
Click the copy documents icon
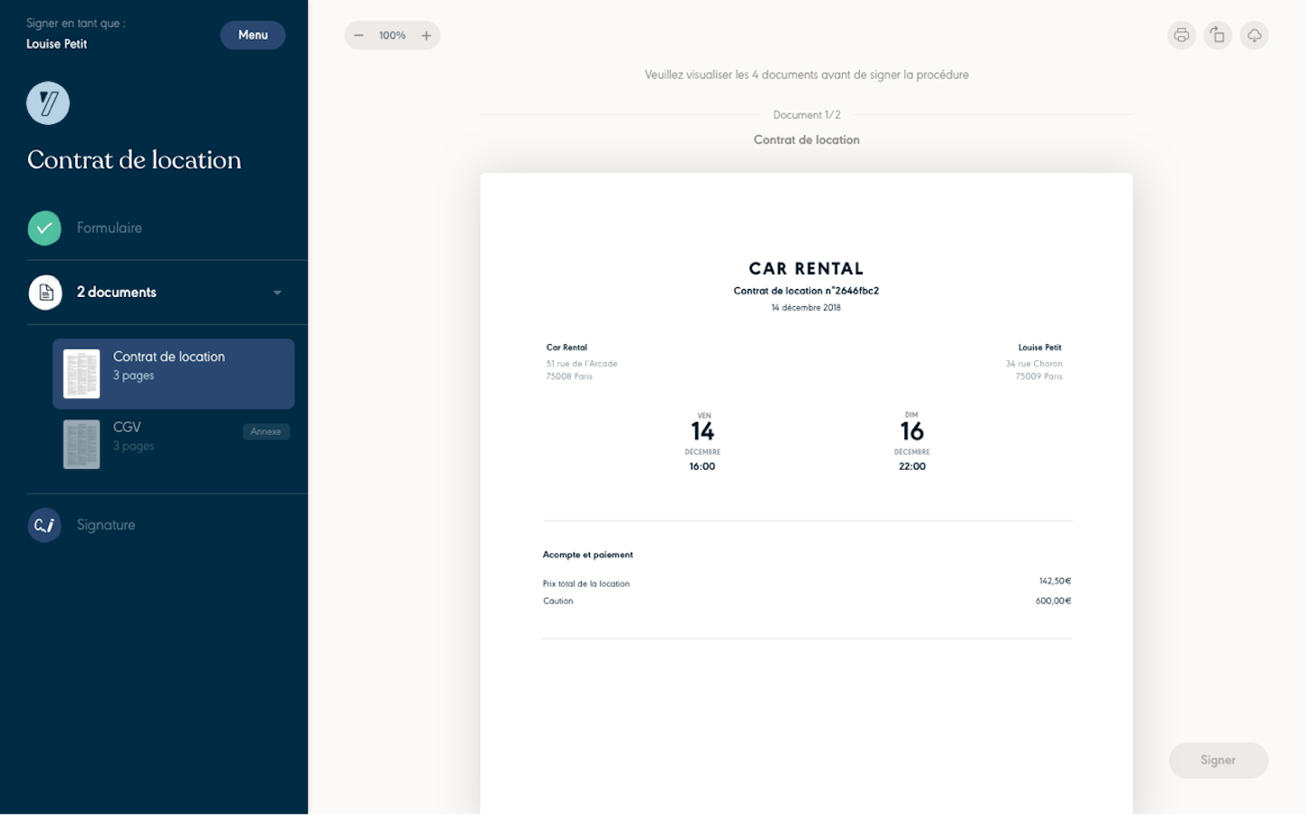tap(1217, 35)
